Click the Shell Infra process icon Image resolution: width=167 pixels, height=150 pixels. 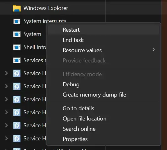coord(17,47)
